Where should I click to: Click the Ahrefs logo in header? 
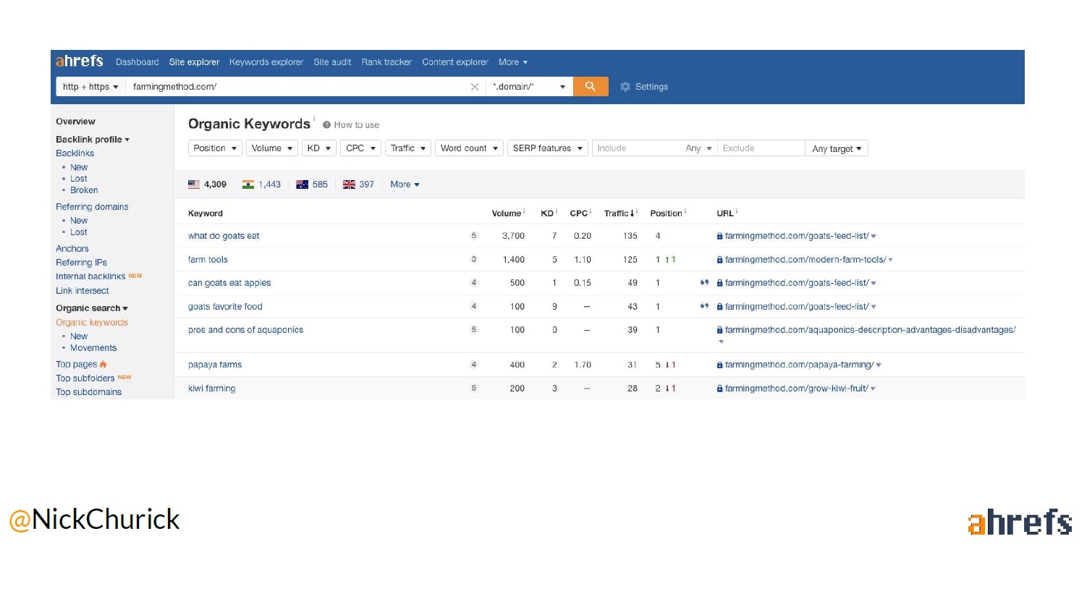[80, 61]
